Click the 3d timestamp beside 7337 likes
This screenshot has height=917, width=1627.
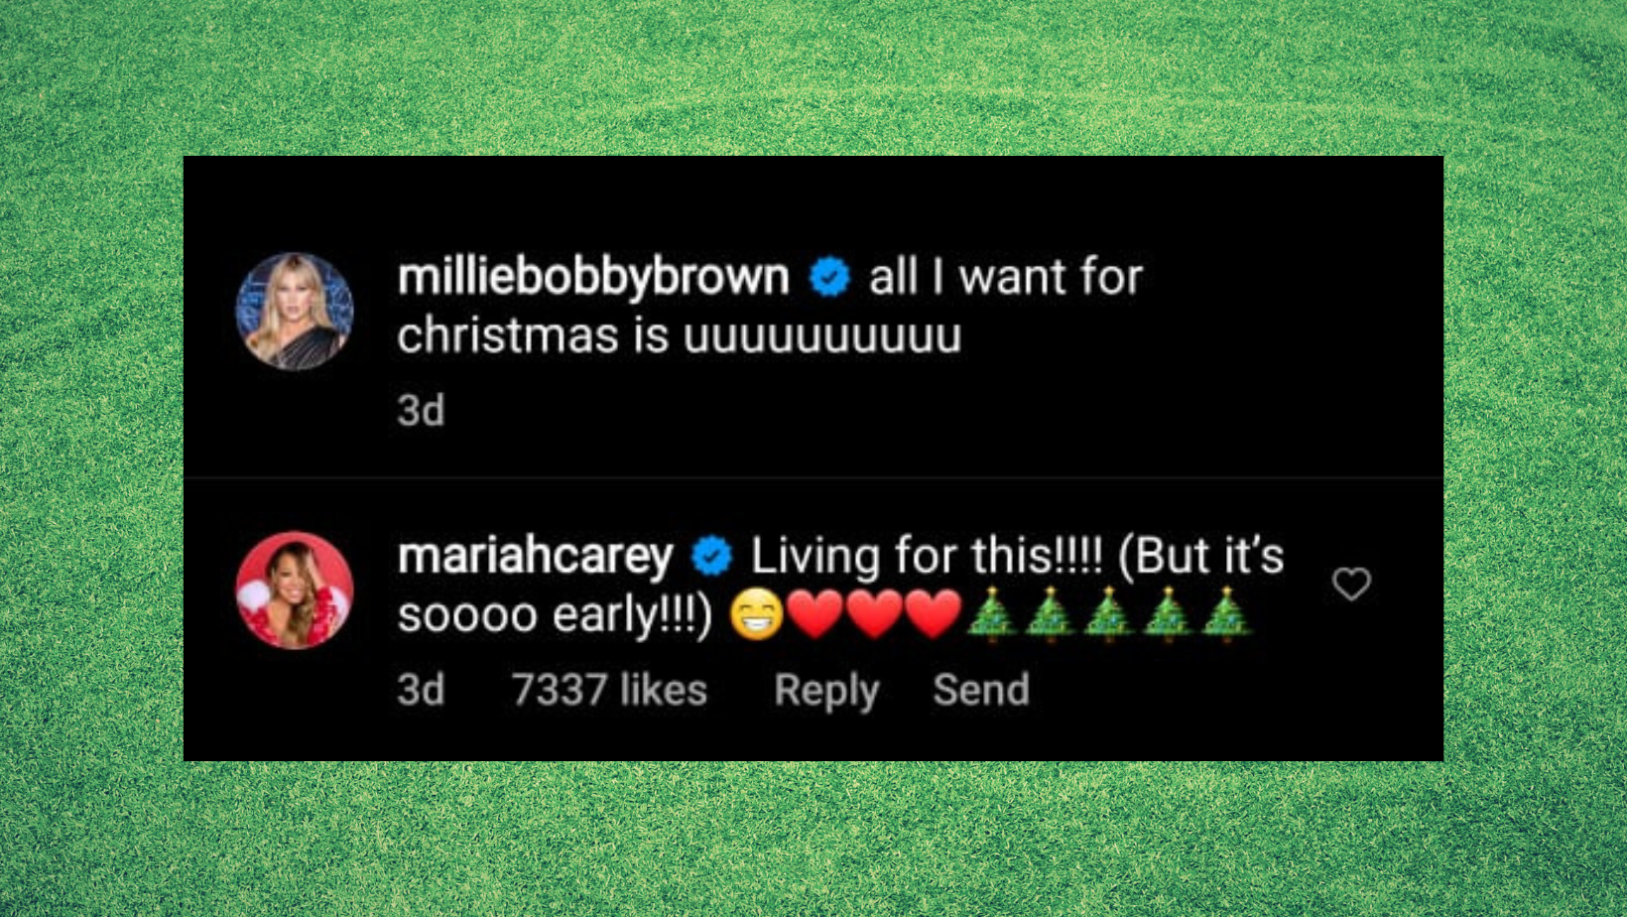(x=421, y=690)
